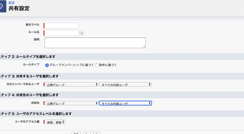244x134 pixels.
Task: Select 条件に基づく radio button
Action: point(97,65)
